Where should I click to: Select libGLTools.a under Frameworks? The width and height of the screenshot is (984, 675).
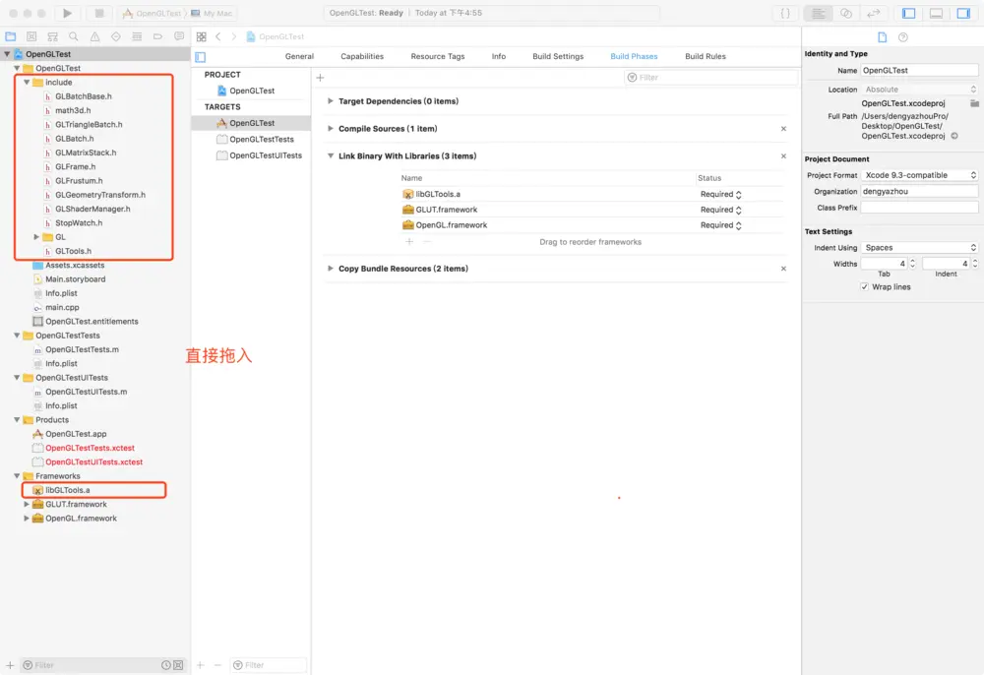[x=68, y=490]
